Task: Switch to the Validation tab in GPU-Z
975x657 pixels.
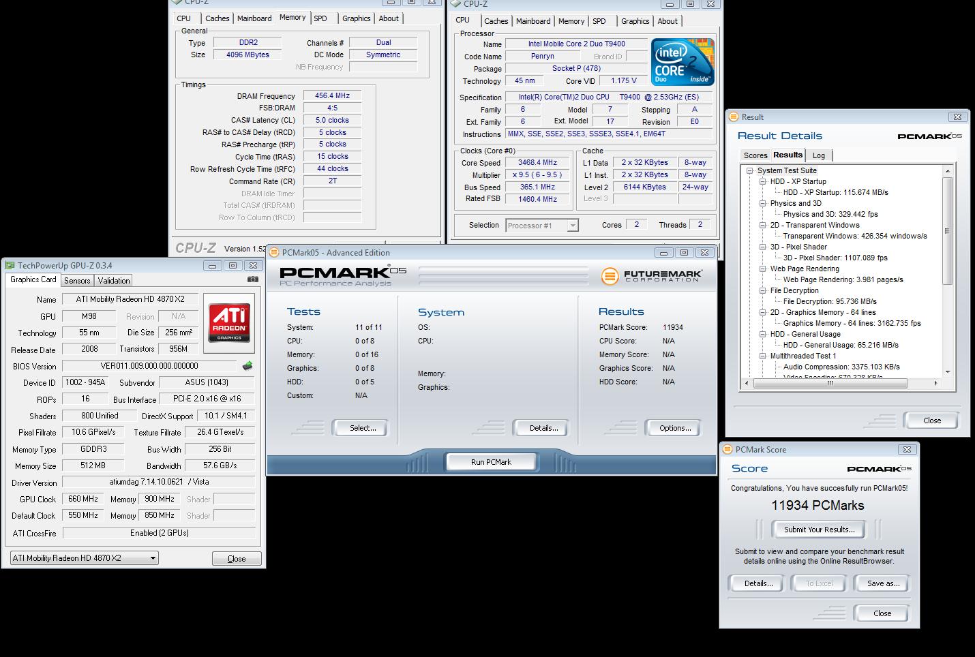Action: (113, 281)
